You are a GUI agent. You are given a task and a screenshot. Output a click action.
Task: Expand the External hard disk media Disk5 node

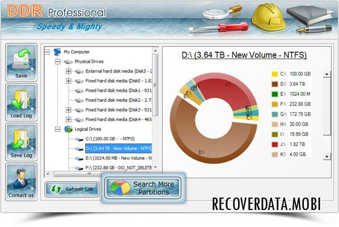(69, 71)
